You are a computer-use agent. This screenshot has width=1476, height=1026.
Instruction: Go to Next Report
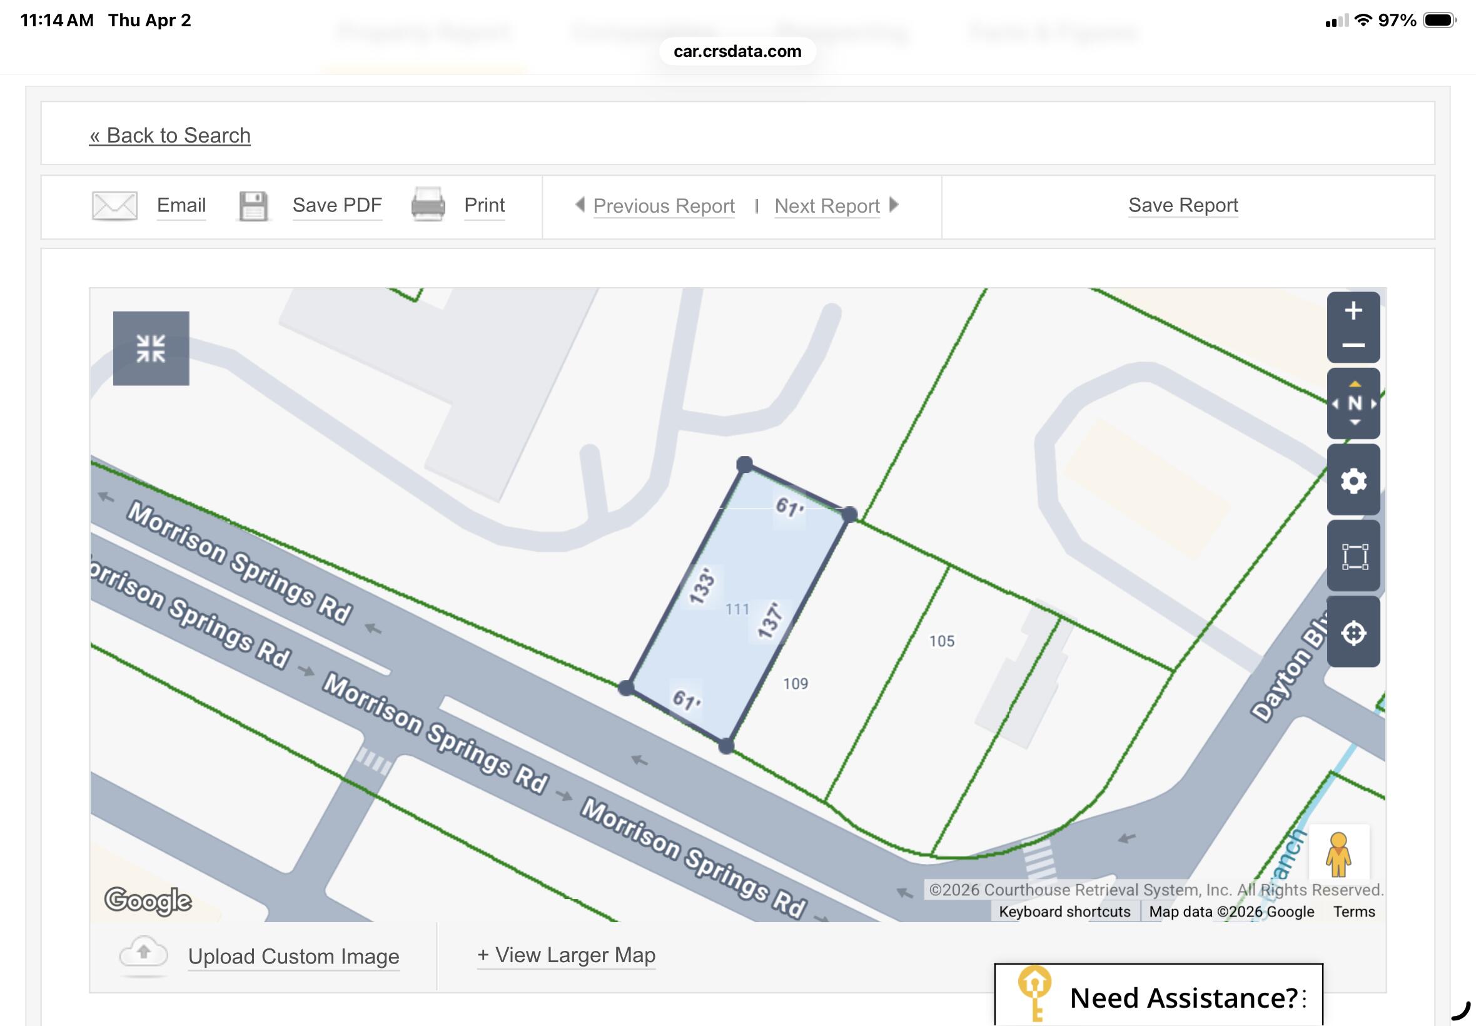(x=827, y=206)
